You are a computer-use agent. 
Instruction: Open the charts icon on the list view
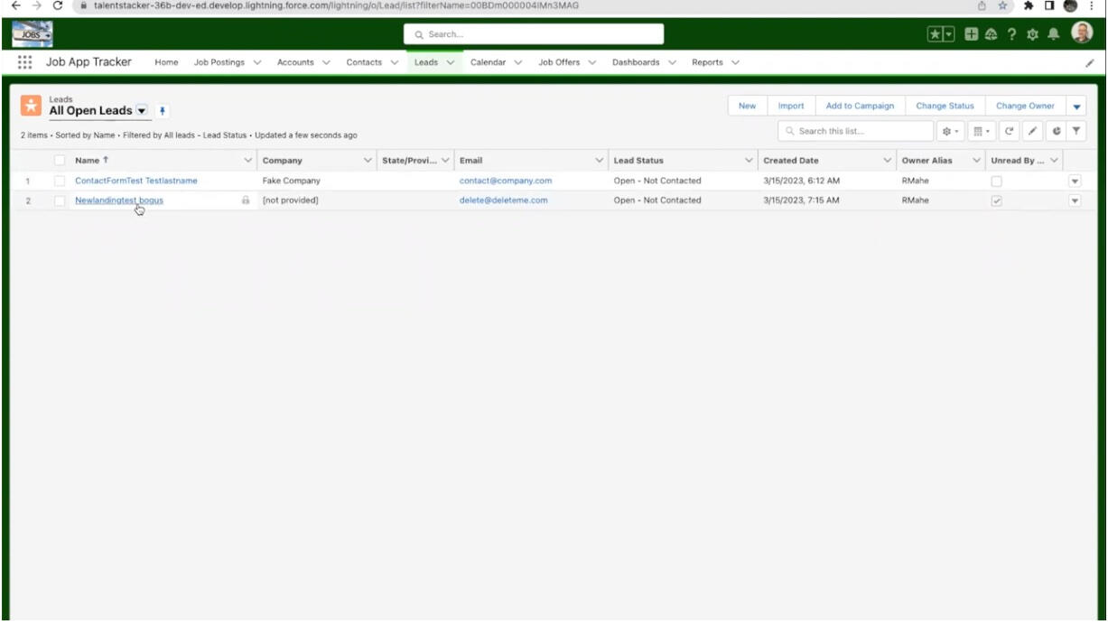[x=1056, y=131]
